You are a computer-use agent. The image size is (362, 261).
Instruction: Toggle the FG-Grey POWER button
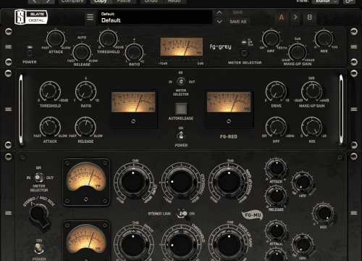click(30, 53)
